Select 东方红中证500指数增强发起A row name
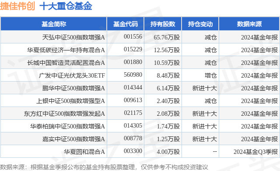 (64, 114)
